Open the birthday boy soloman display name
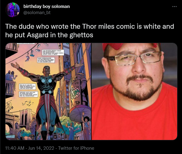The image size is (182, 154). click(x=47, y=6)
